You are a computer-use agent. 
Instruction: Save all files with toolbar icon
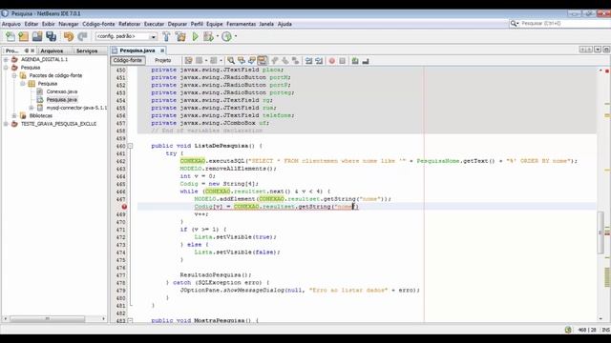pyautogui.click(x=51, y=36)
